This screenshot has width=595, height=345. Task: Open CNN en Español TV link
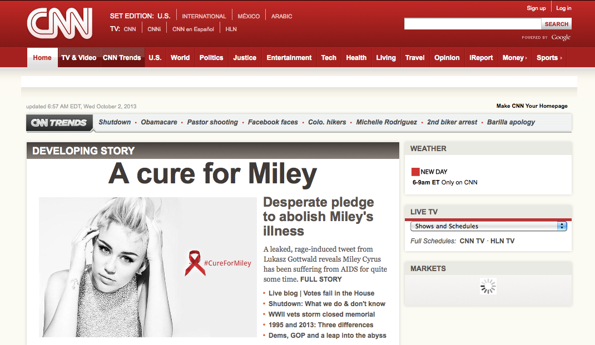coord(193,29)
